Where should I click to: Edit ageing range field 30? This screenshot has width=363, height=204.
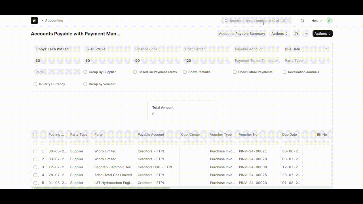coord(57,61)
